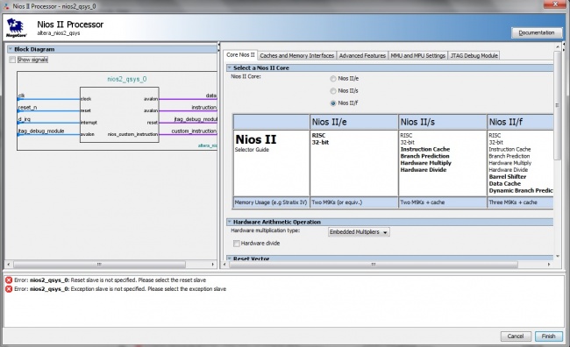Select the Nios II/f core radio button
Image resolution: width=570 pixels, height=347 pixels.
332,103
